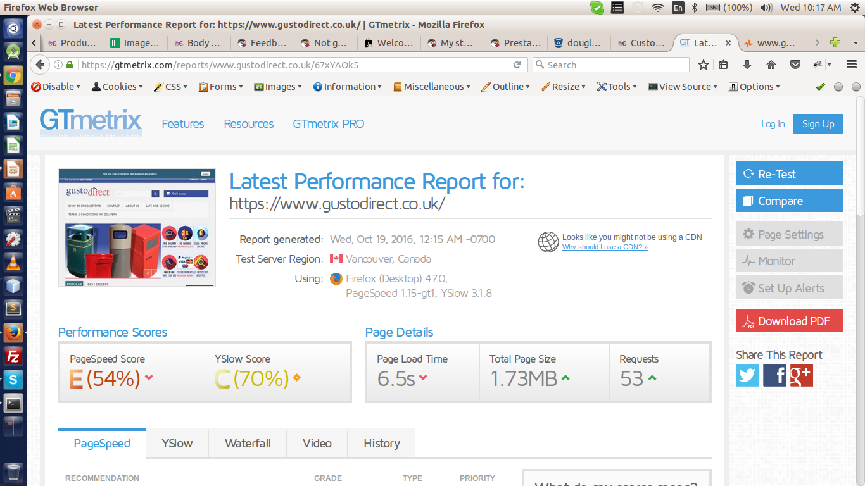Switch to the PageSpeed tab
Image resolution: width=865 pixels, height=486 pixels.
coord(102,443)
